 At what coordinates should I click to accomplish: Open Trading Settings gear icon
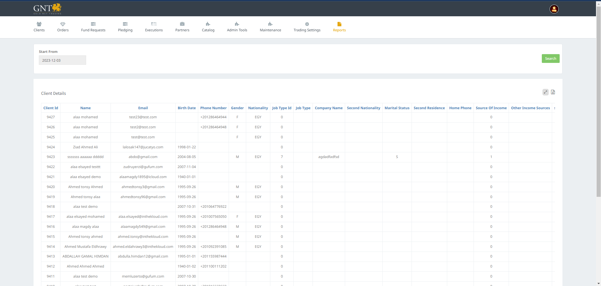(307, 24)
